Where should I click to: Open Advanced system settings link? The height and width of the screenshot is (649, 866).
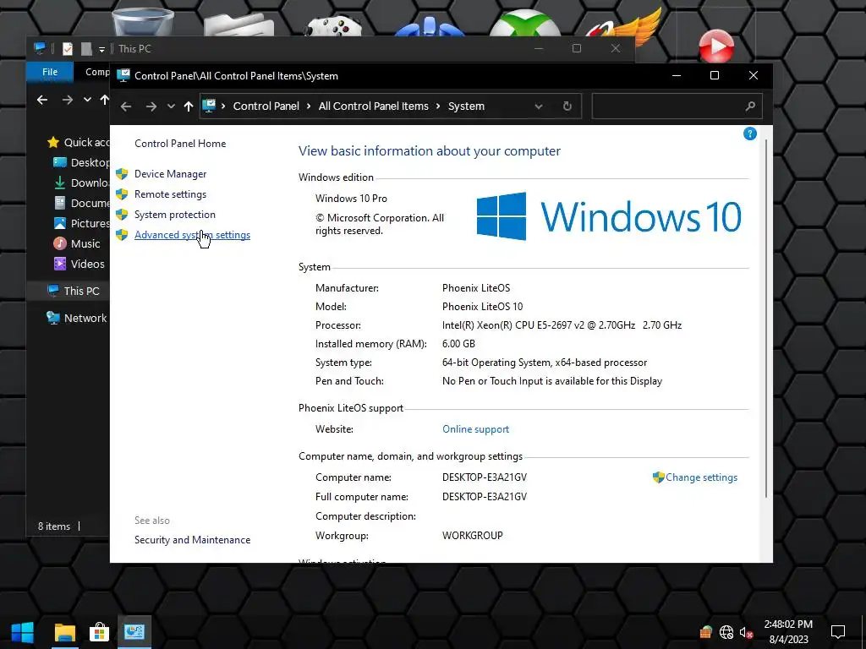[192, 235]
